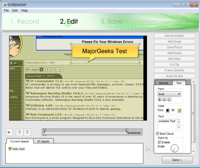Toggle Bold font style button
The height and width of the screenshot is (168, 200).
click(x=160, y=100)
